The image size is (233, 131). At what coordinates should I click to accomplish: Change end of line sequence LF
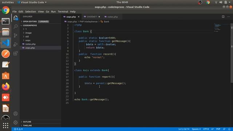point(212,129)
